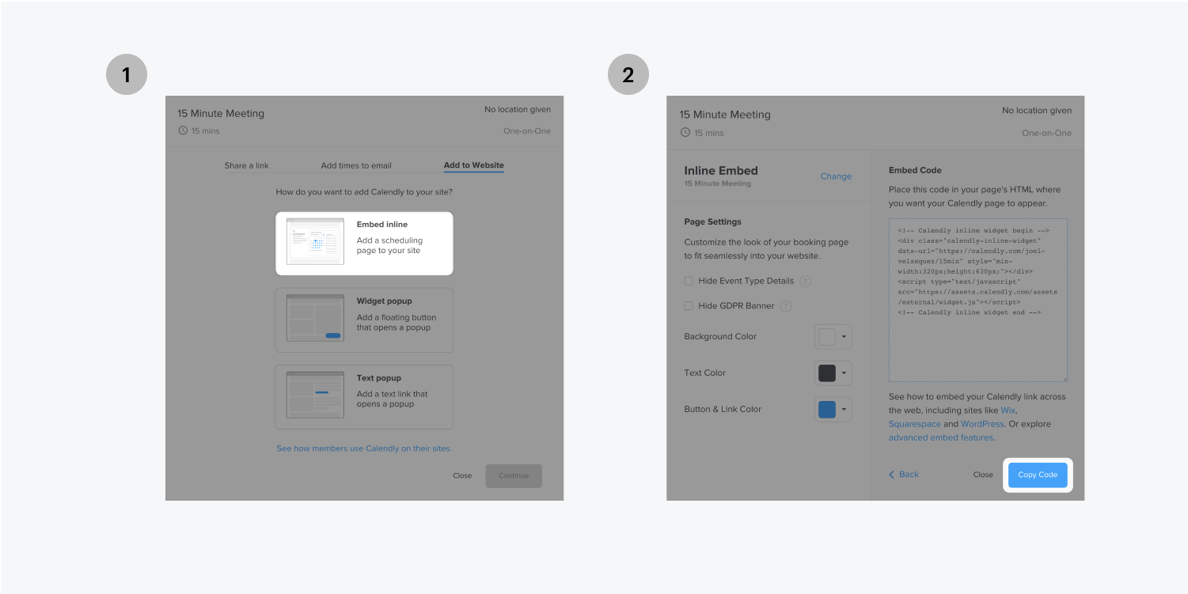Click the Text Color dark swatch
The image size is (1188, 594).
coord(826,373)
